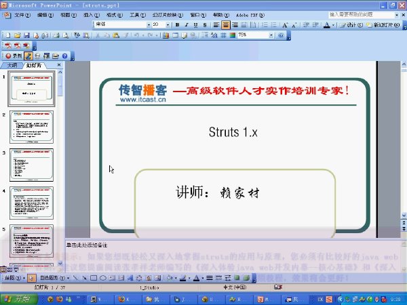Open the Adobe PDF menu
Image resolution: width=407 pixels, height=305 pixels.
coord(250,15)
